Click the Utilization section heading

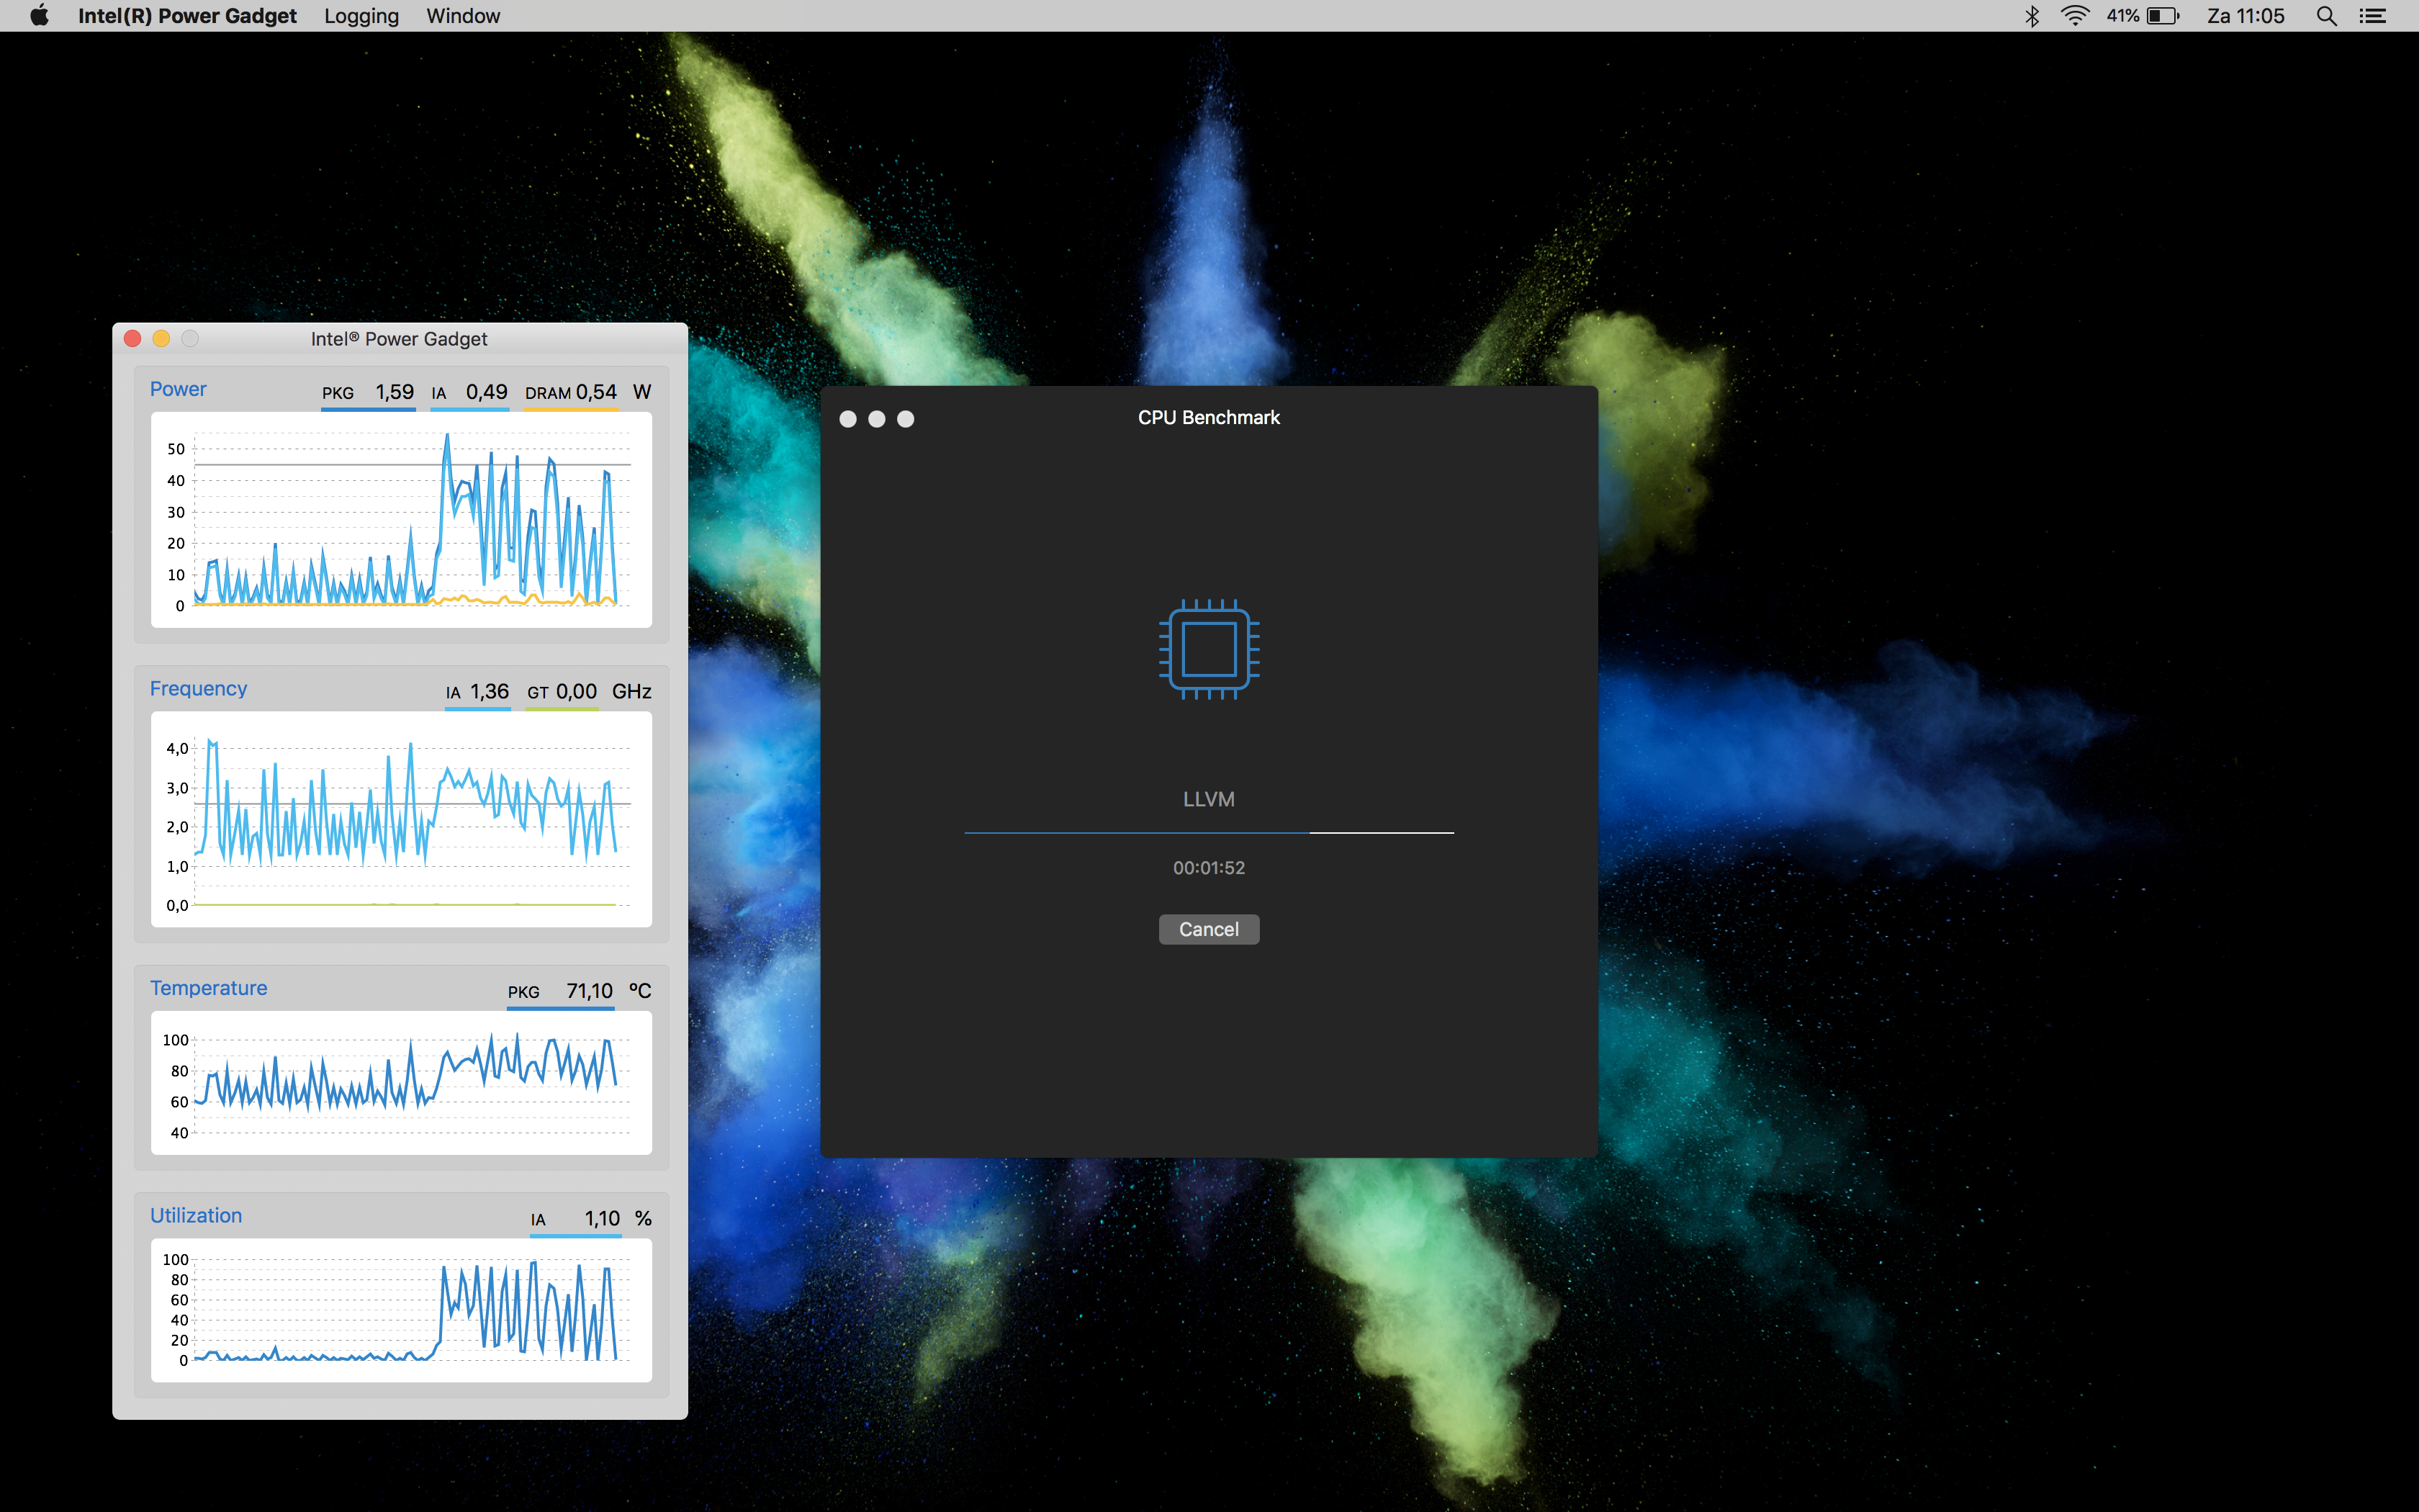[x=196, y=1216]
